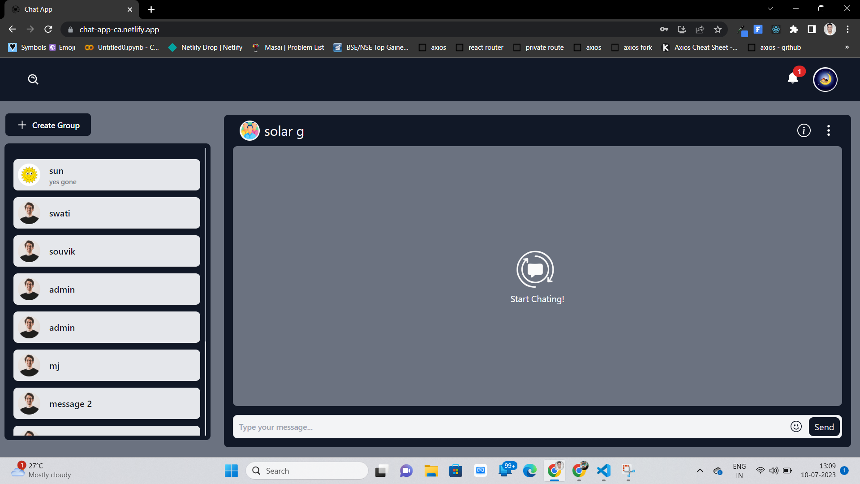Open Visual Studio Code from taskbar
Viewport: 860px width, 484px height.
(x=603, y=471)
